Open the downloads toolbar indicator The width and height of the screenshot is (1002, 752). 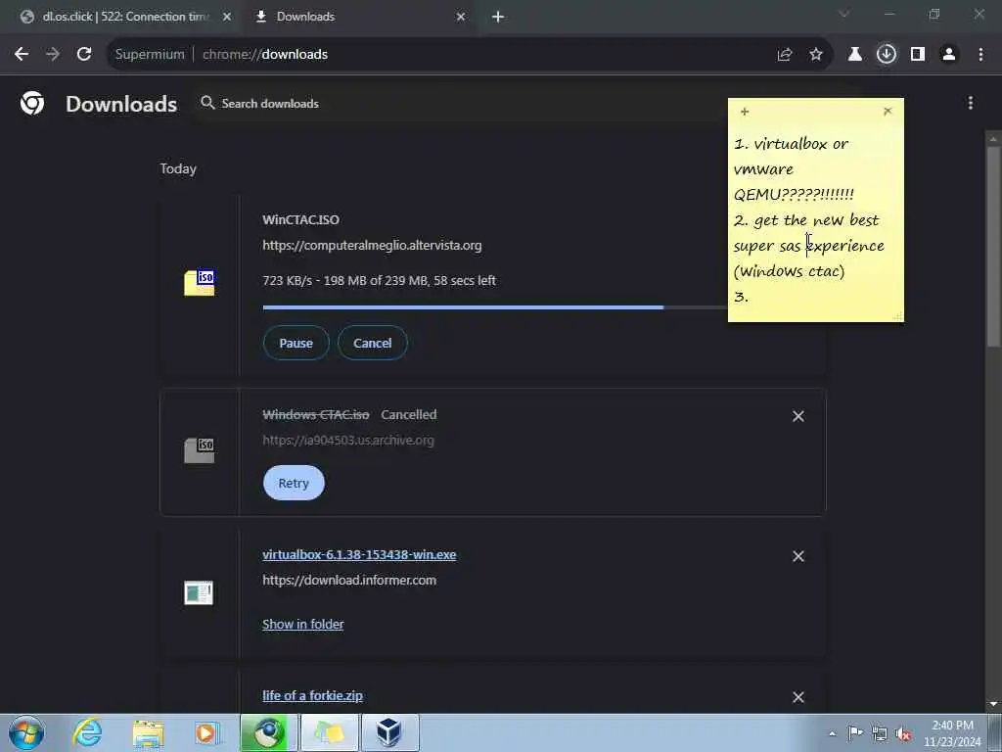point(887,55)
